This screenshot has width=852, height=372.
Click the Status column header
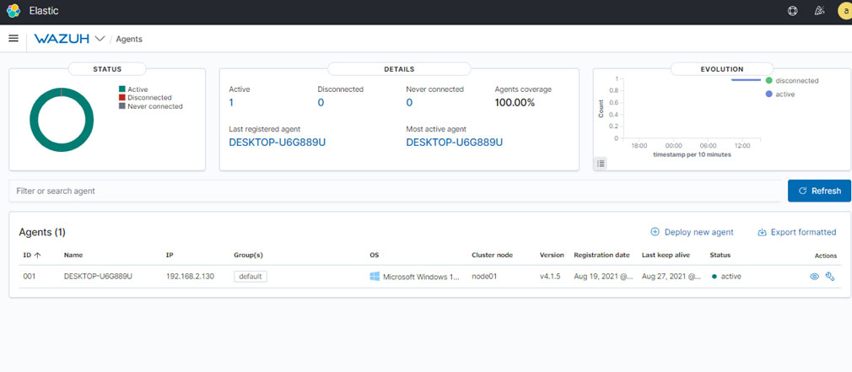click(720, 255)
